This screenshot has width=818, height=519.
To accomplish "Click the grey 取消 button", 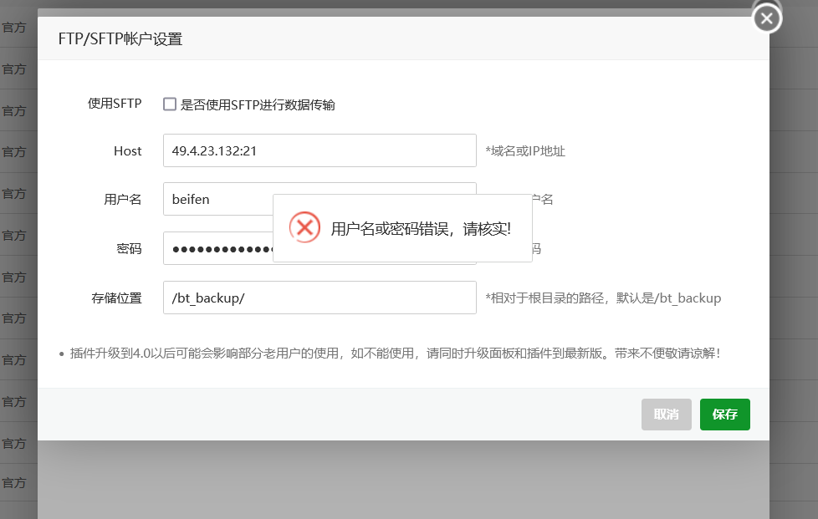I will (666, 415).
